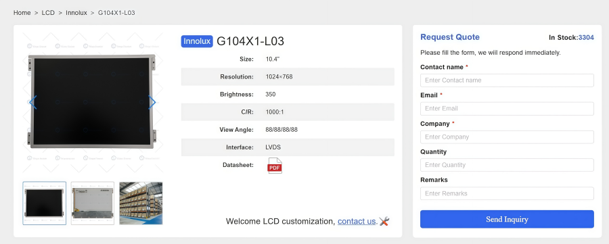Click the contrast ratio value 1000:1
This screenshot has height=244, width=609.
(x=275, y=112)
